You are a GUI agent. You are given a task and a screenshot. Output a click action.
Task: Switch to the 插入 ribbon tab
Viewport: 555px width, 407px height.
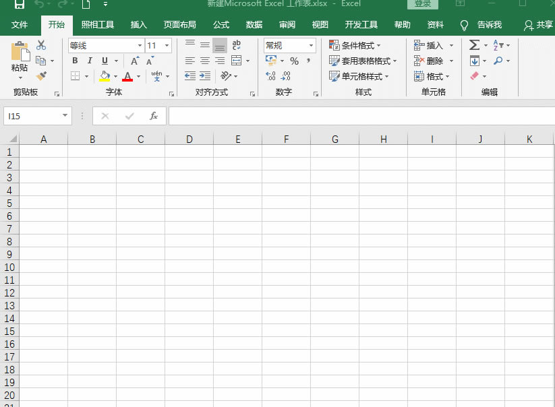tap(138, 25)
